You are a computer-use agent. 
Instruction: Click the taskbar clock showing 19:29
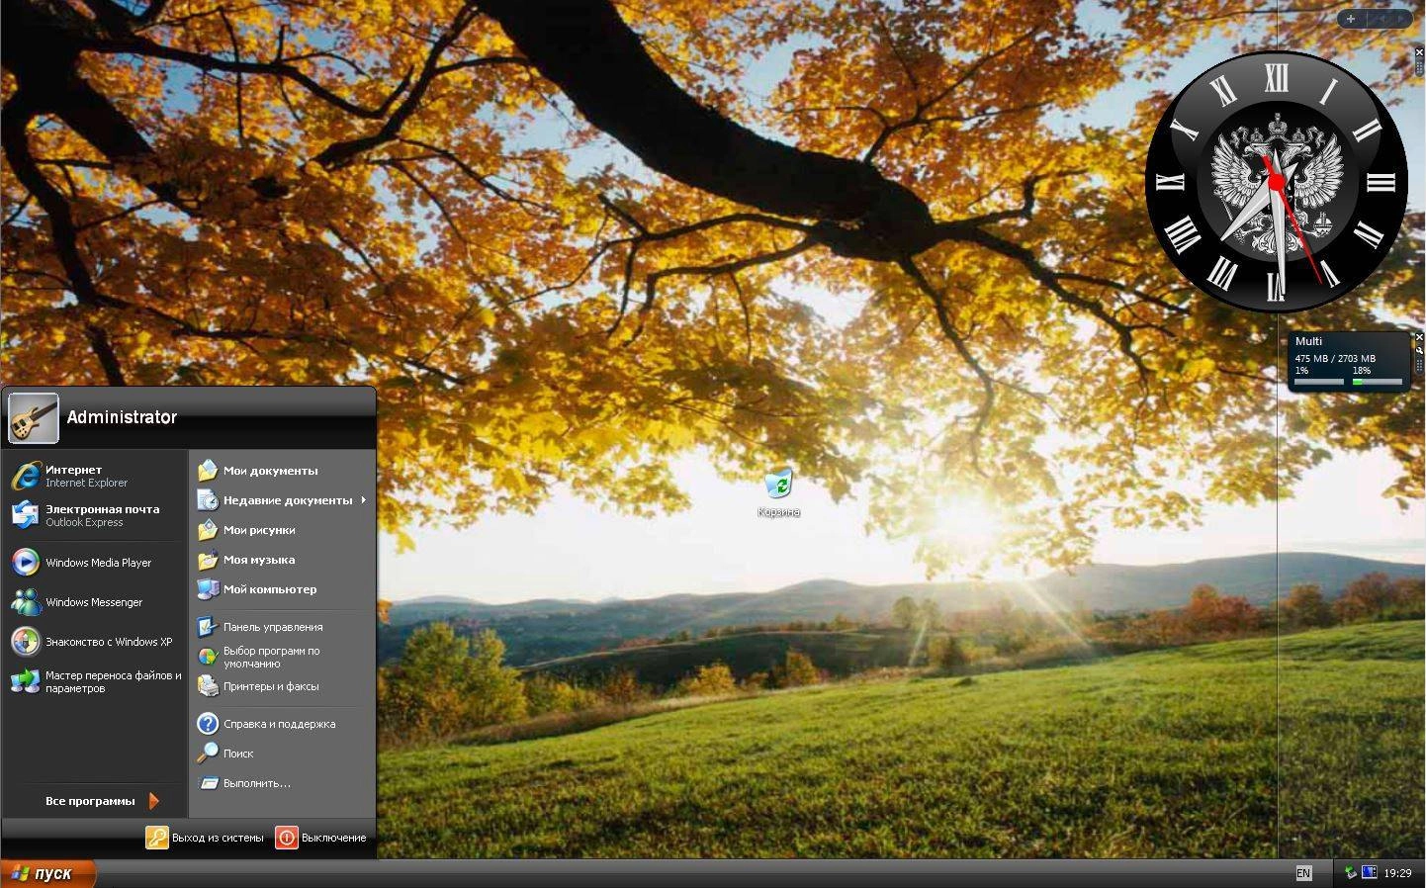pyautogui.click(x=1397, y=873)
